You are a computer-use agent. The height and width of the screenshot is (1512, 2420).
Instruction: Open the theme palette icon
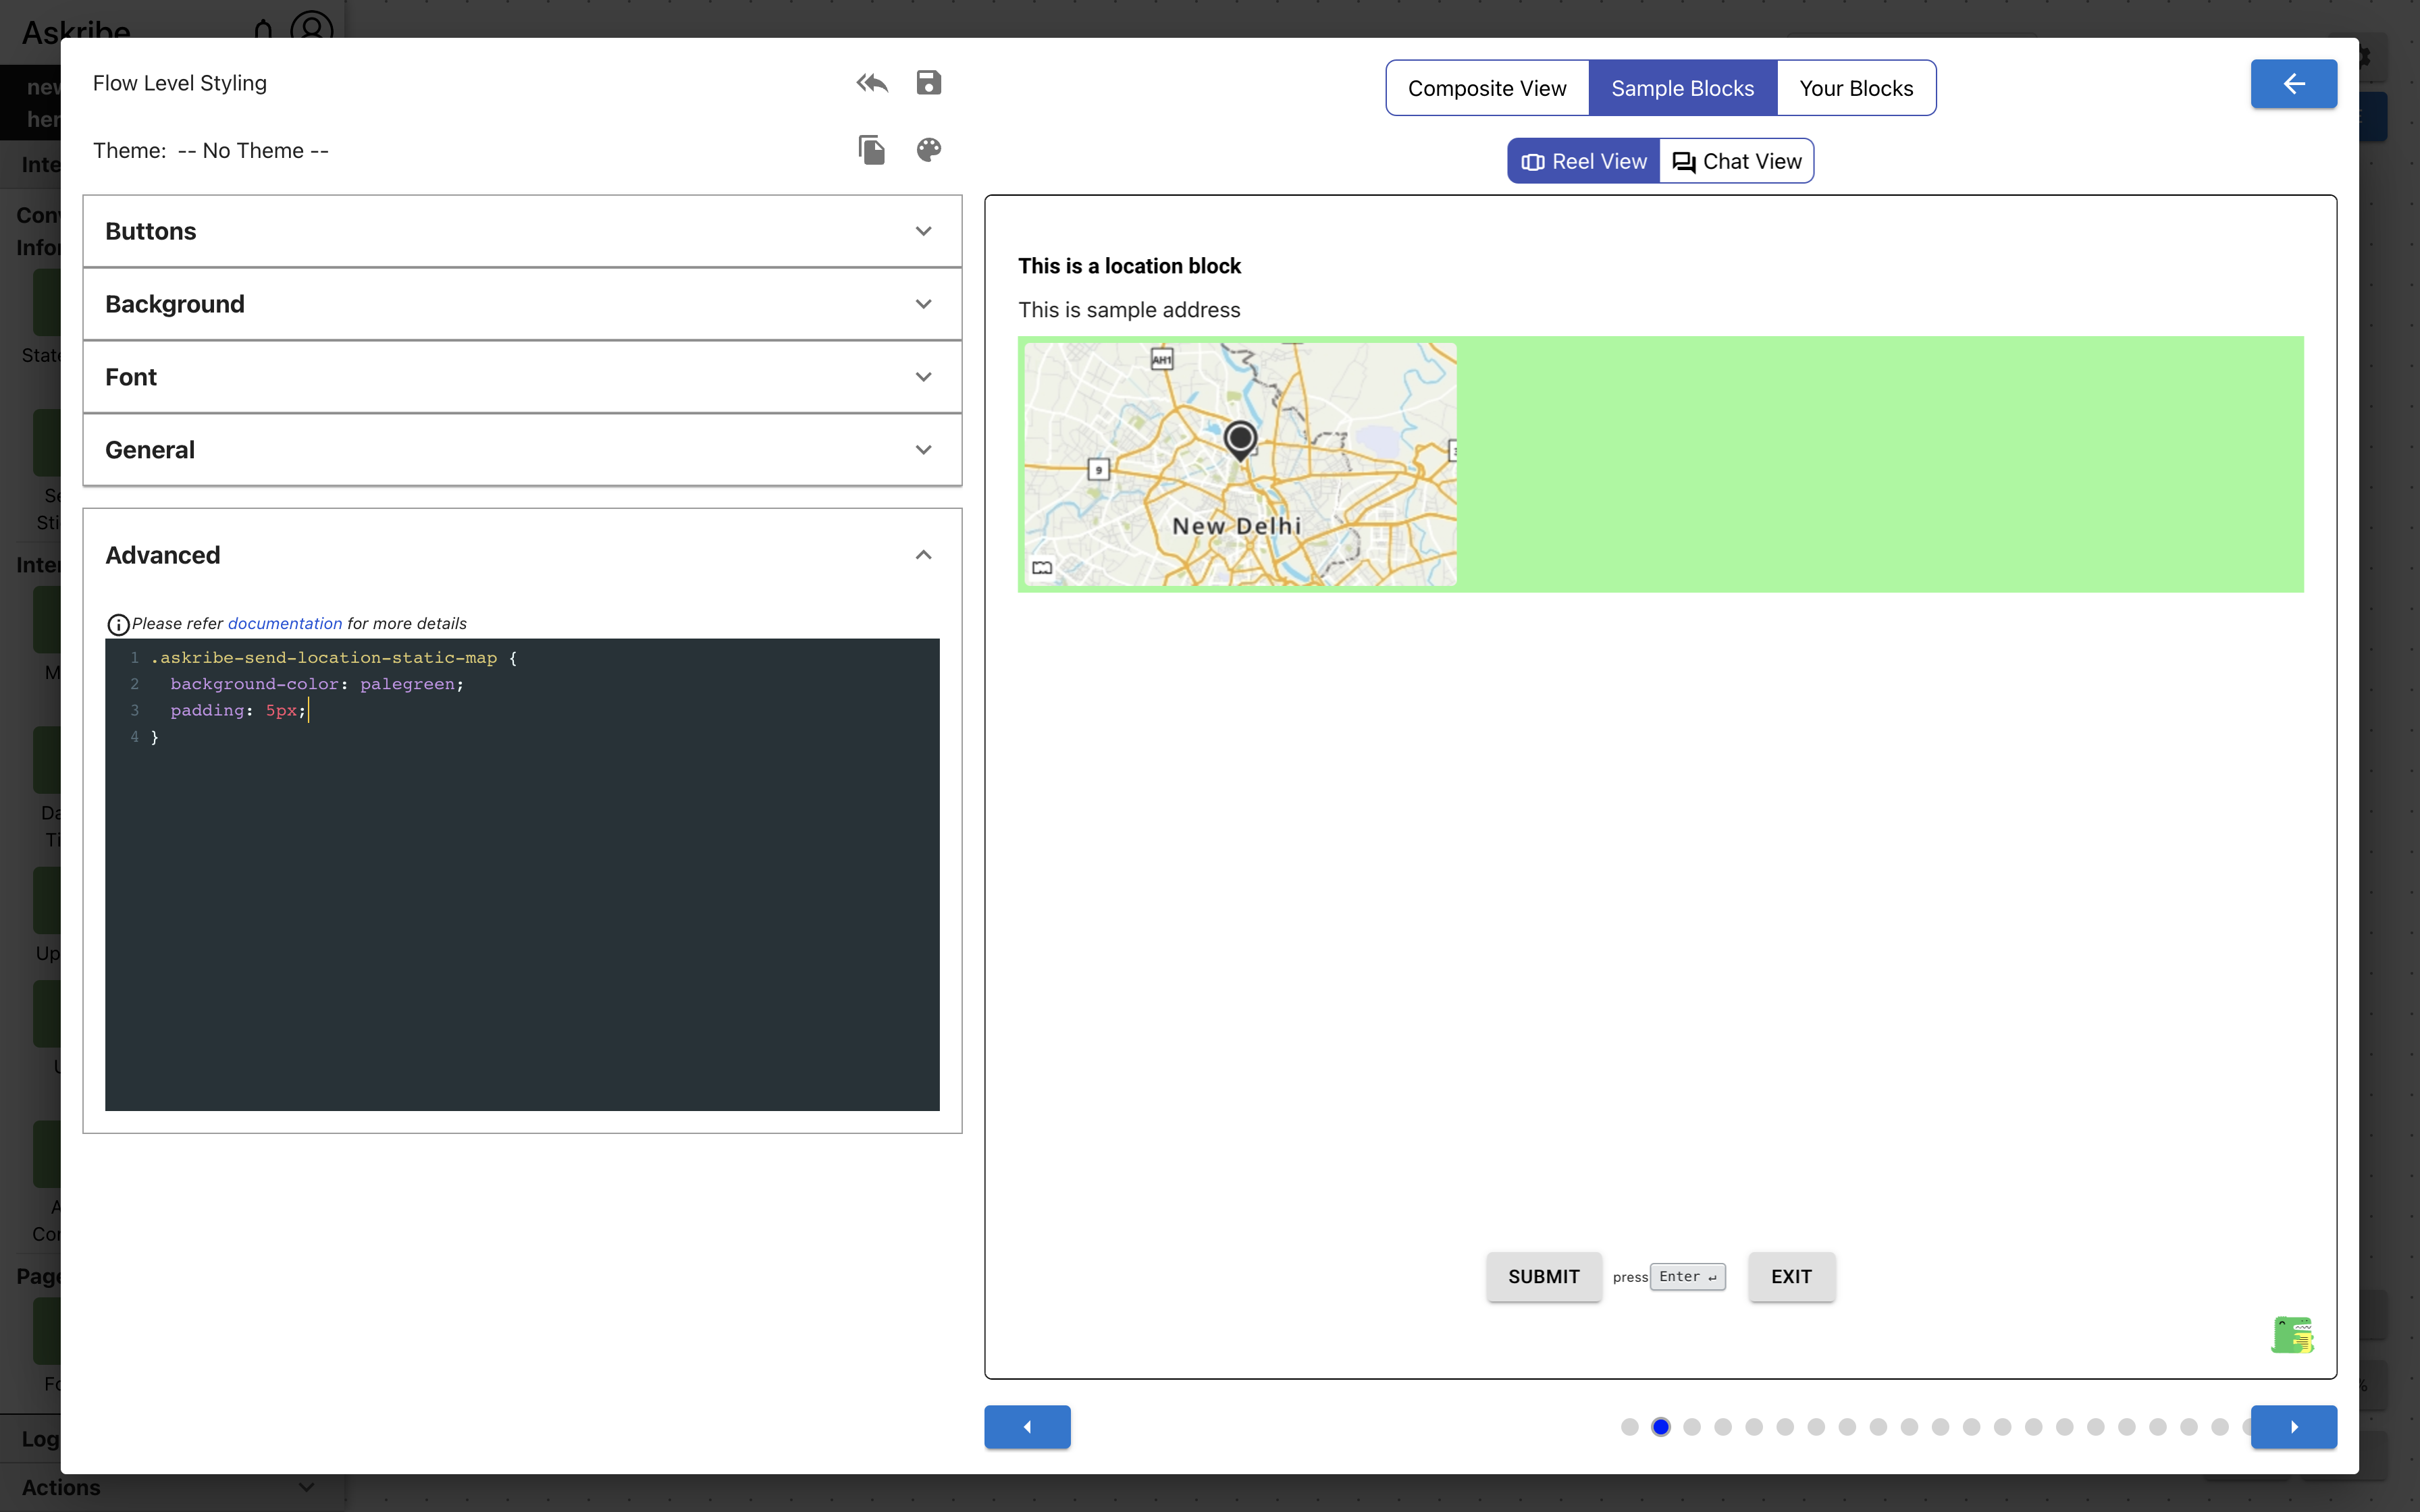(928, 150)
